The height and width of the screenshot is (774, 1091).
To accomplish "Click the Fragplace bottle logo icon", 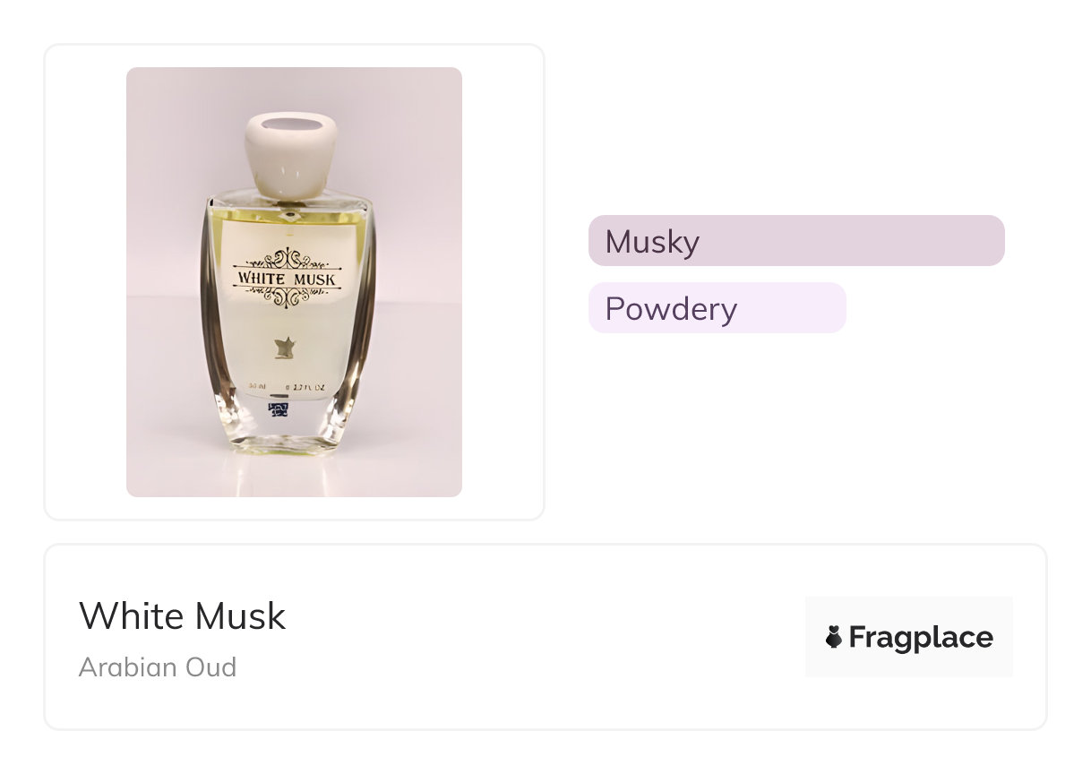I will 834,637.
